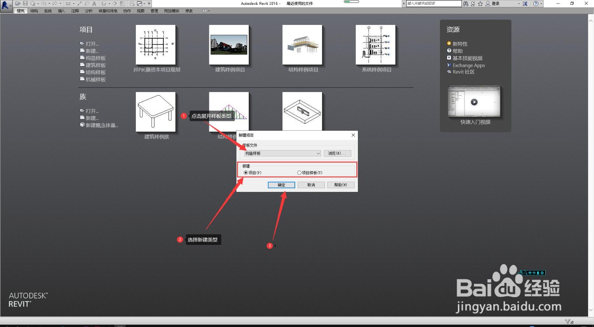Click the Measure tool icon in quick access toolbar
This screenshot has width=594, height=327.
coord(68,3)
